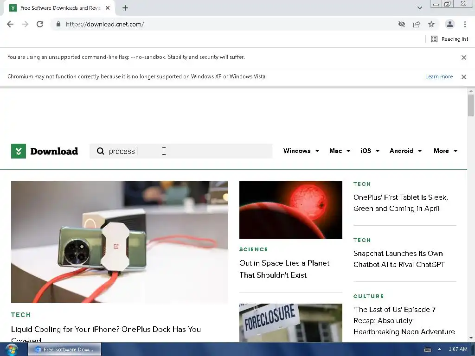Show hidden system tray icons arrow
This screenshot has width=475, height=356.
point(440,350)
